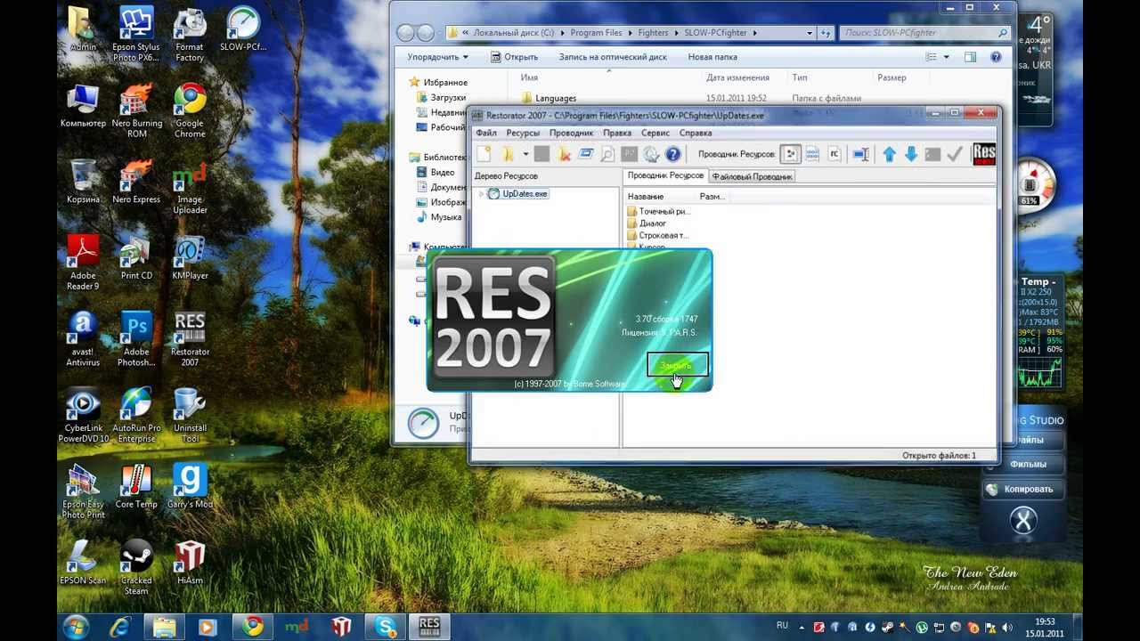Screen dimensions: 1140x641
Task: Open the view options dropdown in Explorer
Action: [946, 57]
